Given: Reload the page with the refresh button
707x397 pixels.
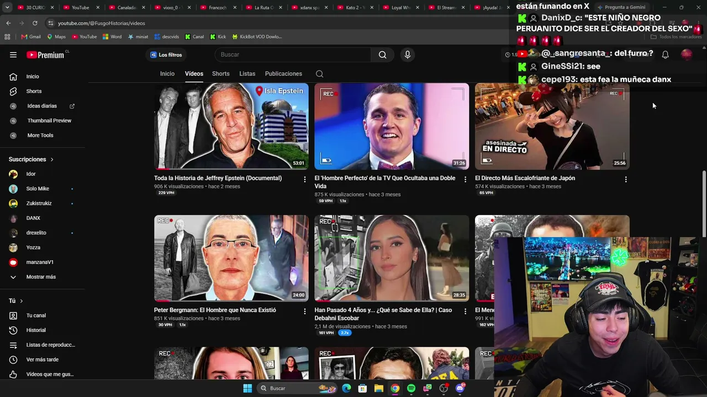Looking at the screenshot, I should click(x=35, y=23).
